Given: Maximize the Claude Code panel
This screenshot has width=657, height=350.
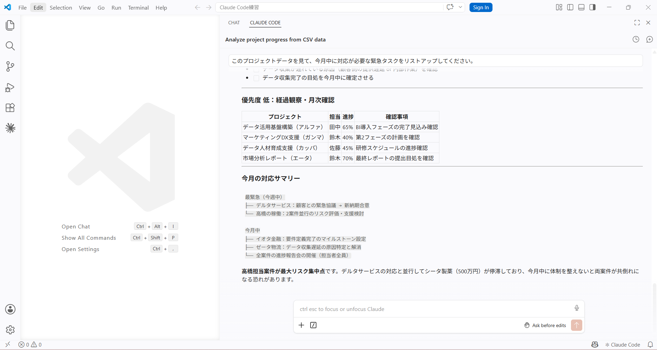Looking at the screenshot, I should pyautogui.click(x=637, y=23).
